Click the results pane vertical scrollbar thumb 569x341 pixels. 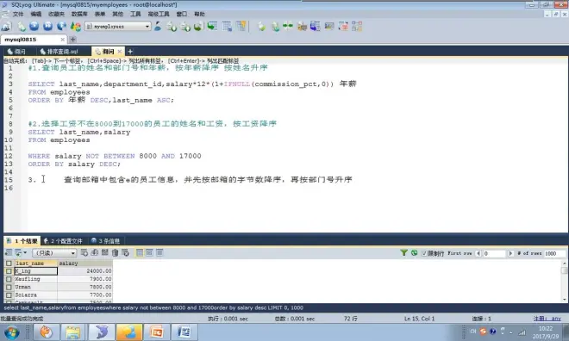point(564,270)
